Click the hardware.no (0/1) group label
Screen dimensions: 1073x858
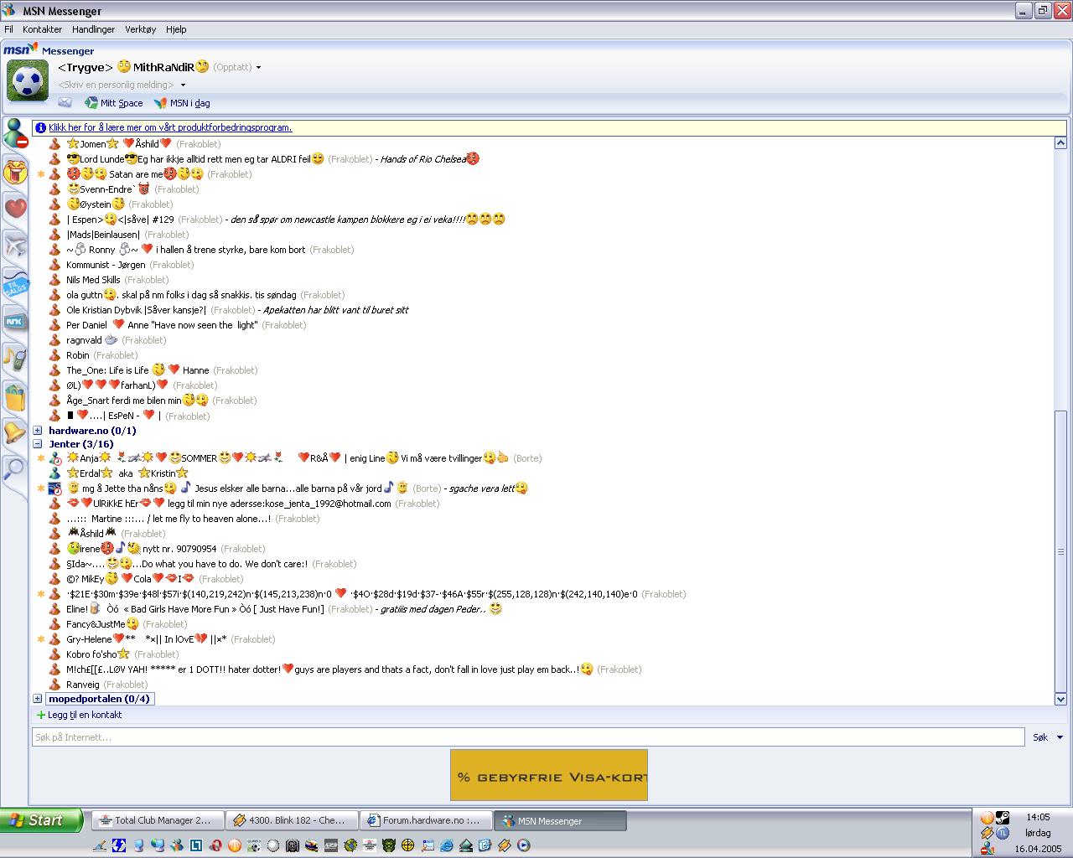[x=92, y=431]
